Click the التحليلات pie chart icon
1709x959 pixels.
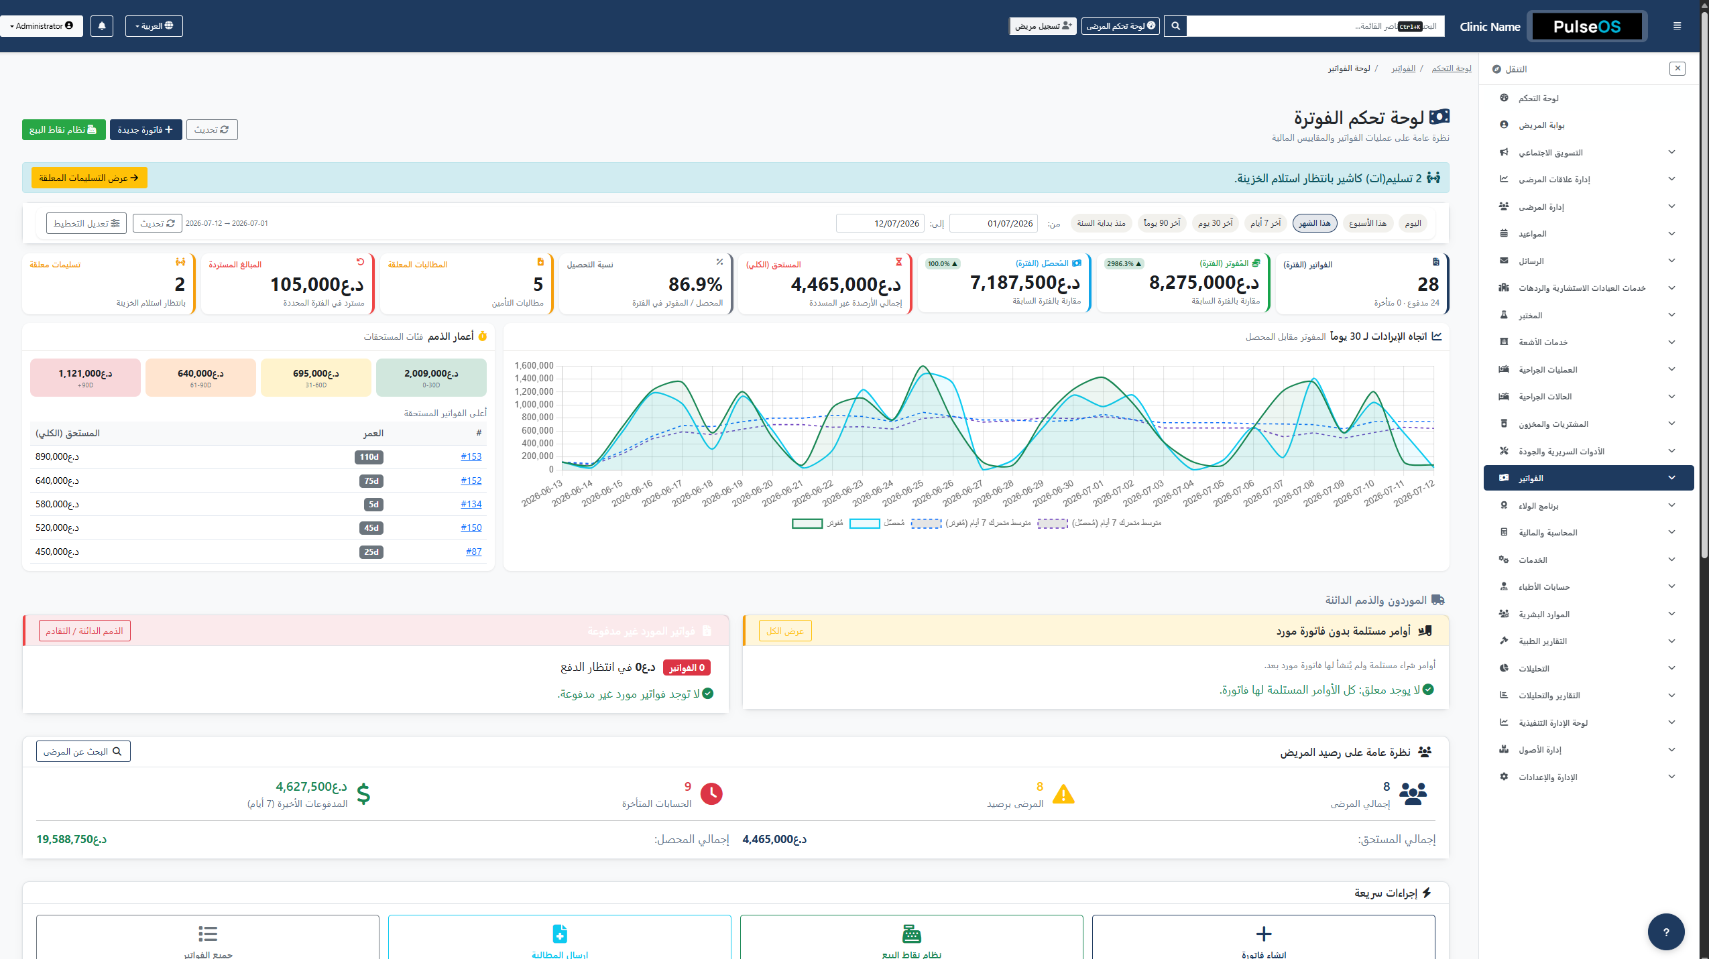pyautogui.click(x=1504, y=668)
